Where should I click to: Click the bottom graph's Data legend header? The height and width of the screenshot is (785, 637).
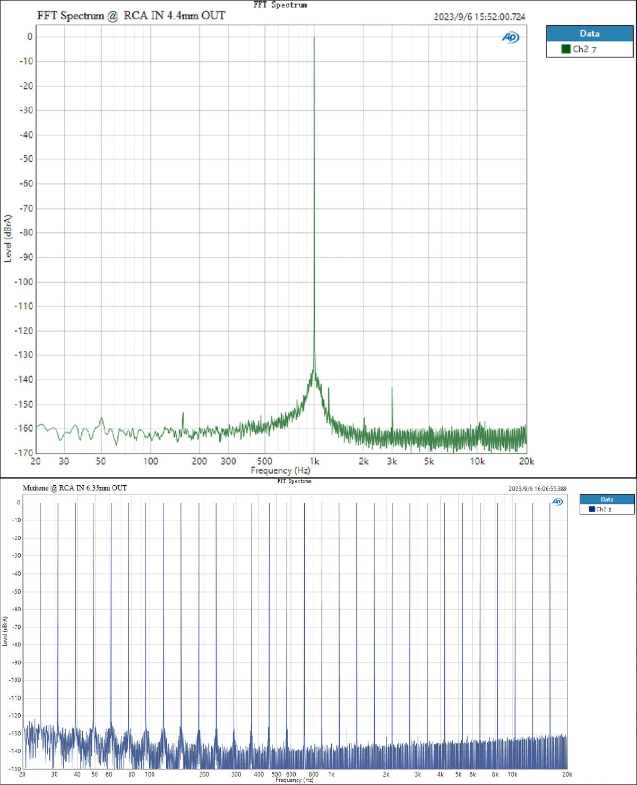coord(607,500)
